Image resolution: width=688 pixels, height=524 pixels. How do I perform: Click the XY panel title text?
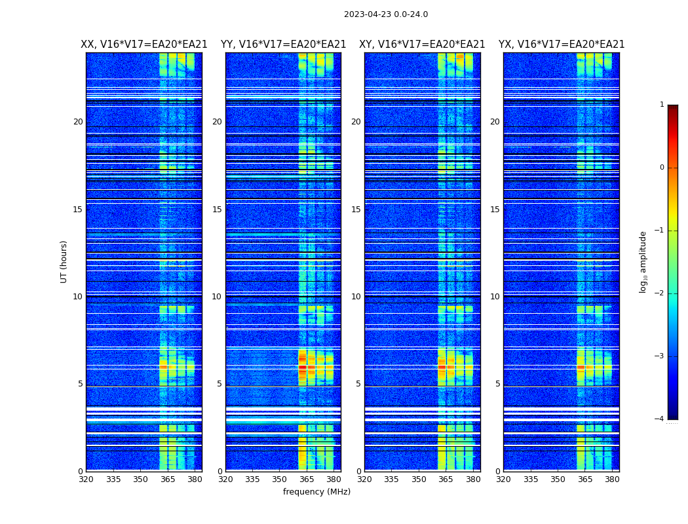pyautogui.click(x=422, y=45)
